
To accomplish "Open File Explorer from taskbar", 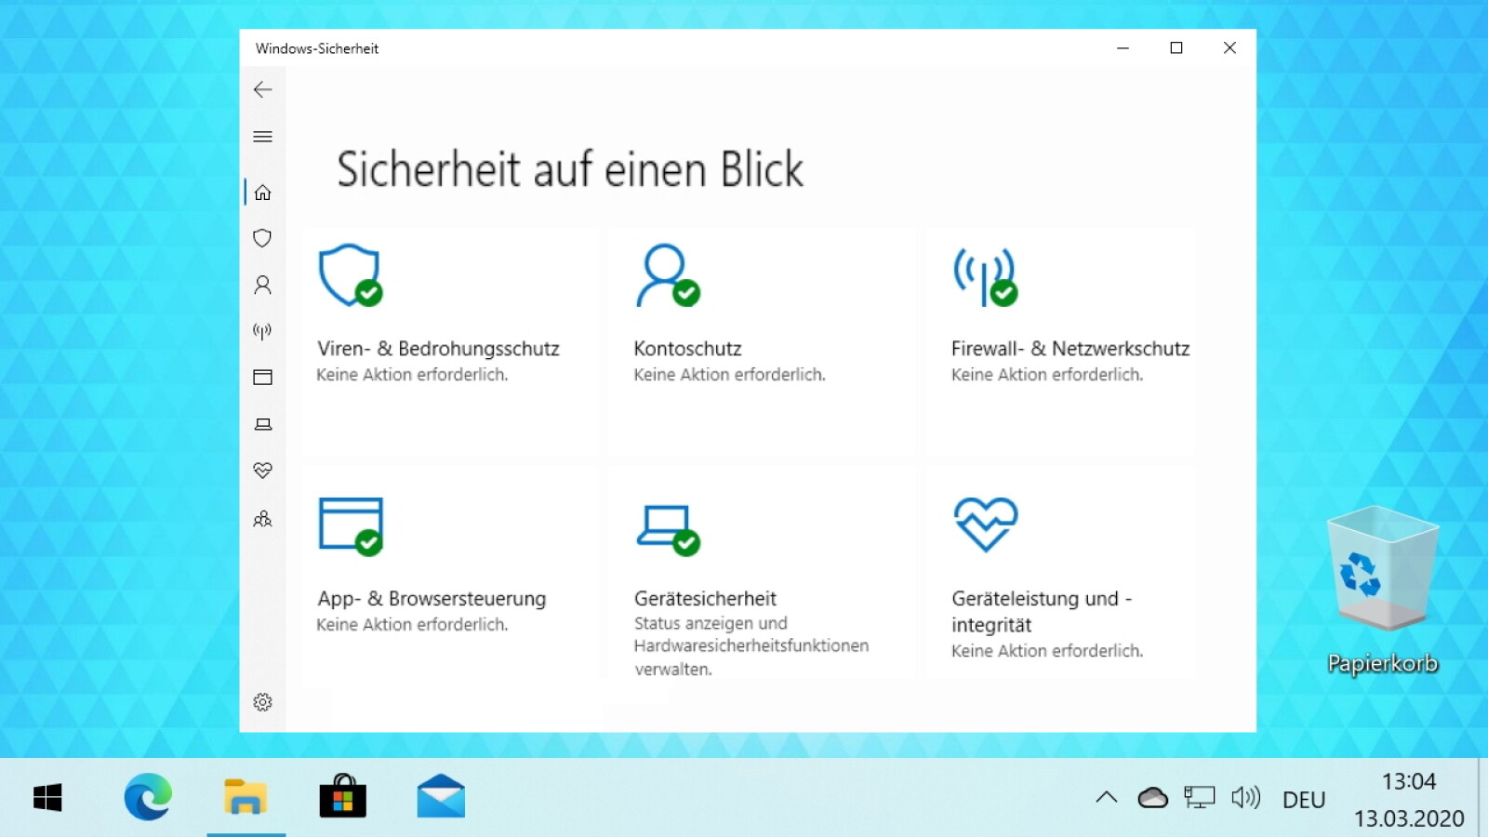I will coord(246,798).
